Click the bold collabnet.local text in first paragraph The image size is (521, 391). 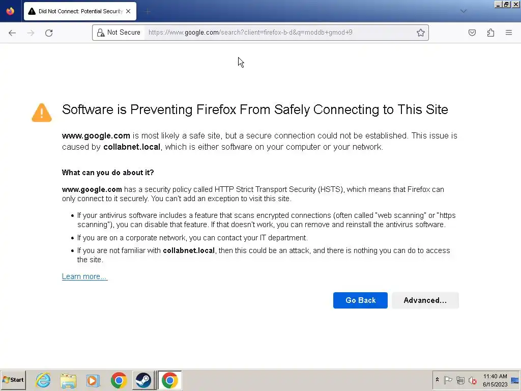click(x=132, y=147)
